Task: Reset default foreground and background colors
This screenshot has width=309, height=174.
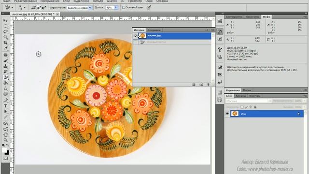Action: pyautogui.click(x=3, y=145)
